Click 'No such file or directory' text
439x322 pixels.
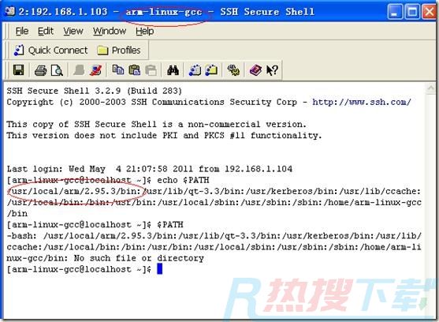139,258
